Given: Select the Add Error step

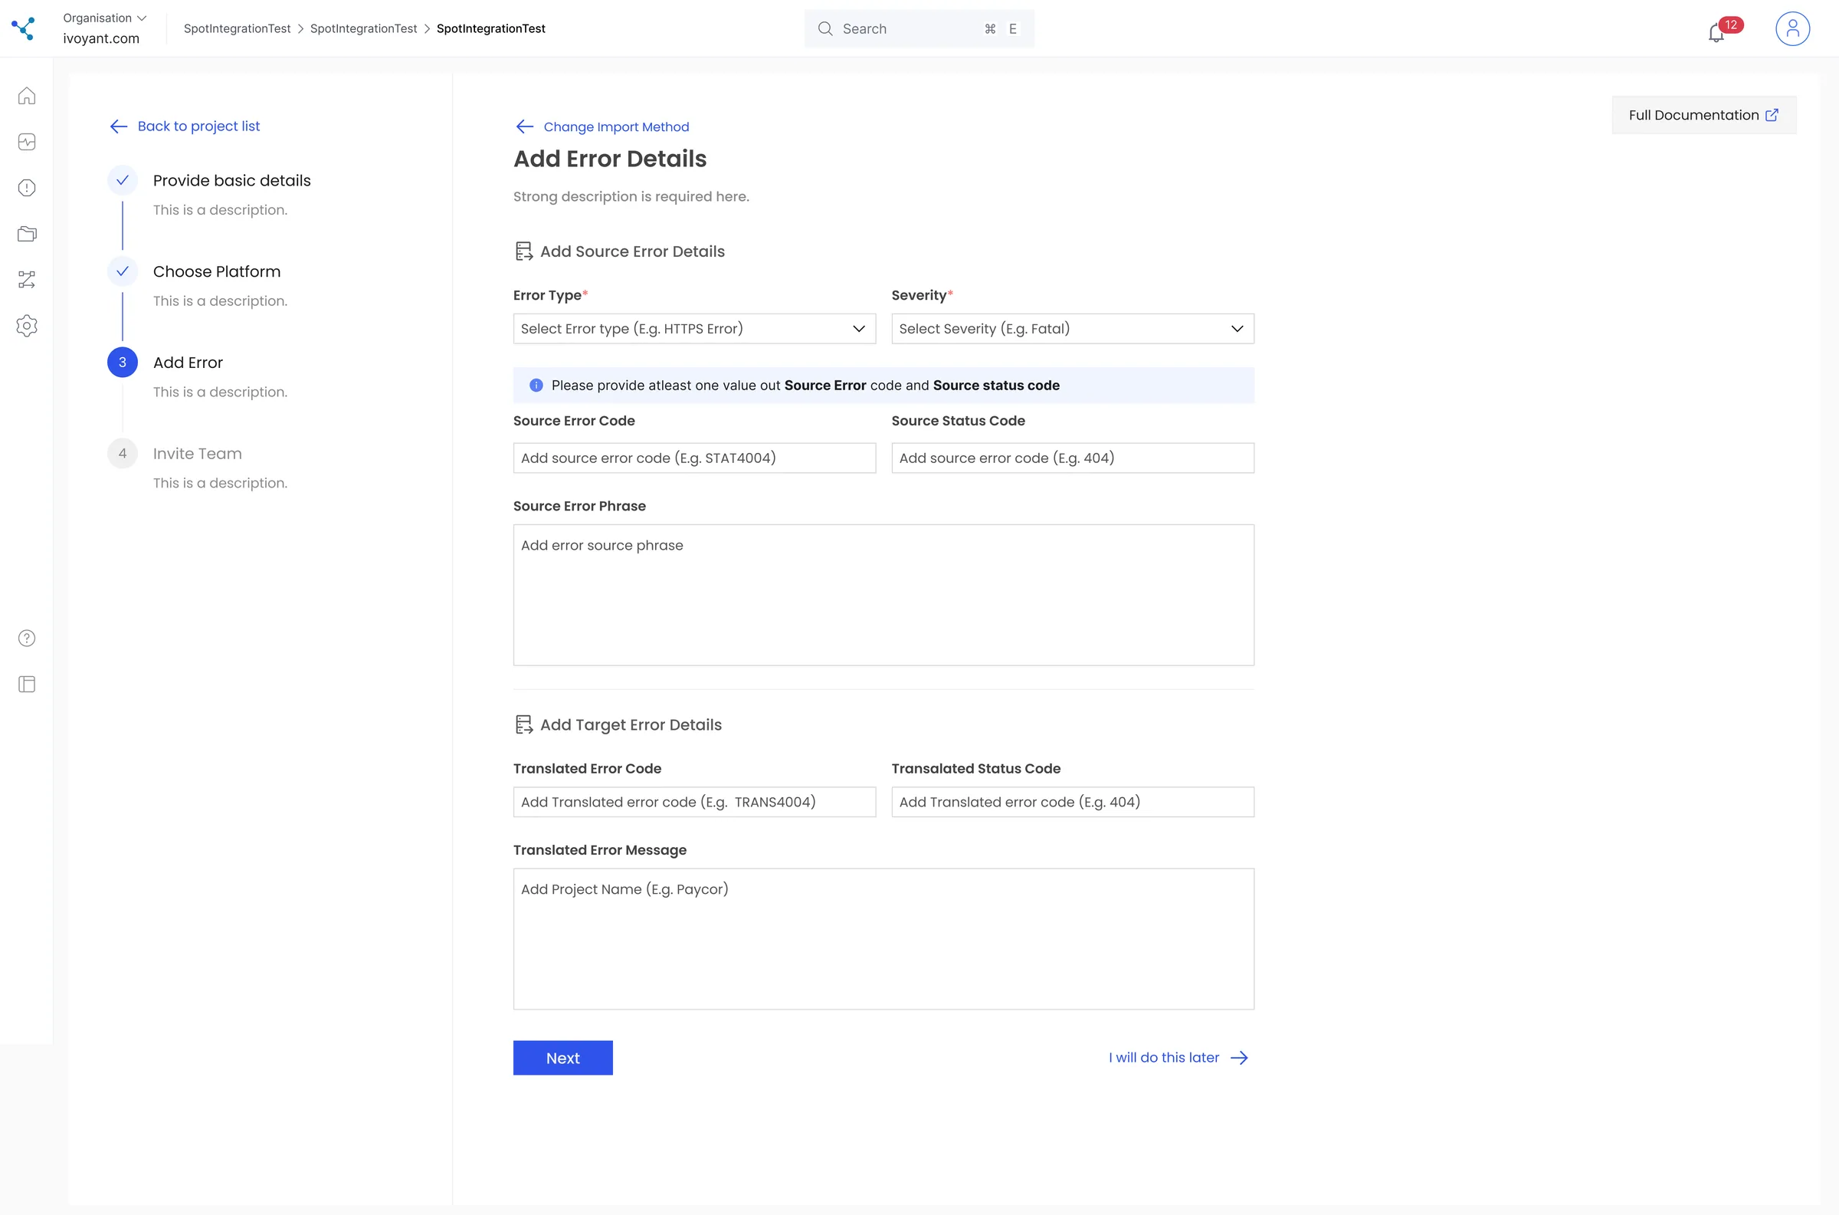Looking at the screenshot, I should pyautogui.click(x=188, y=363).
